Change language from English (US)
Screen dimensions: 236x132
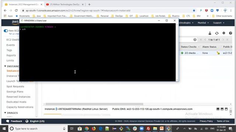pyautogui.click(x=35, y=121)
